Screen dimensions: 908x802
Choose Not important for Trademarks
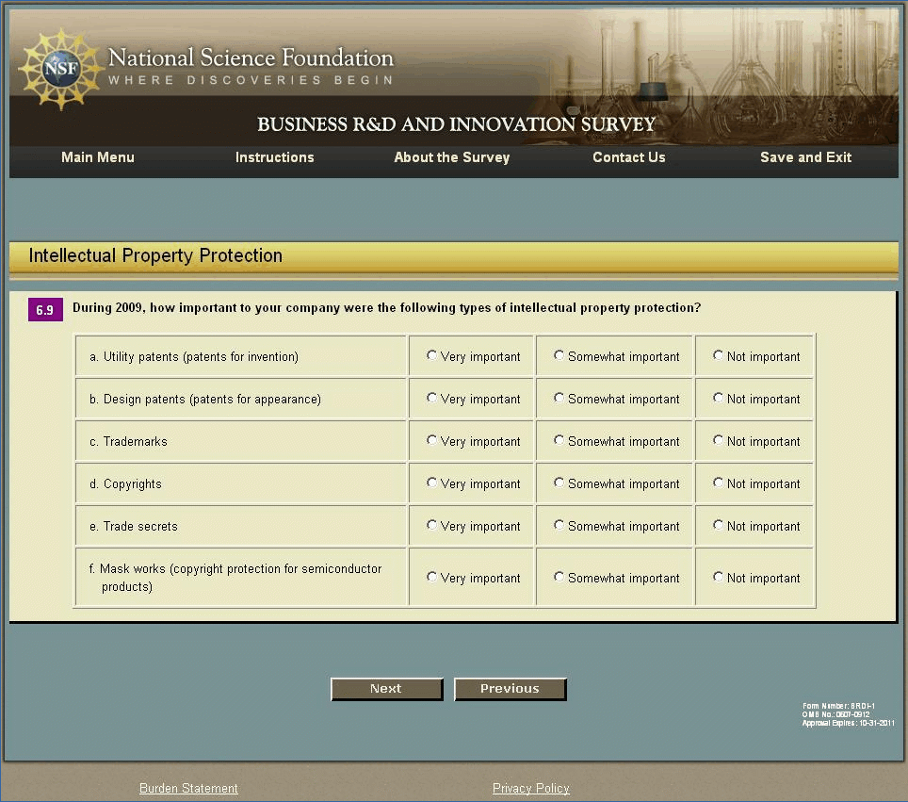tap(719, 441)
